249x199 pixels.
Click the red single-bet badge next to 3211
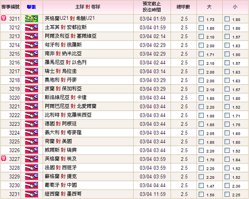click(3, 18)
